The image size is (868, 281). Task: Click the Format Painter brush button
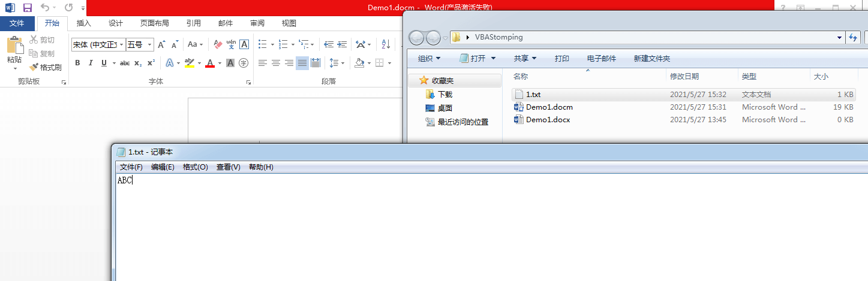tap(46, 68)
